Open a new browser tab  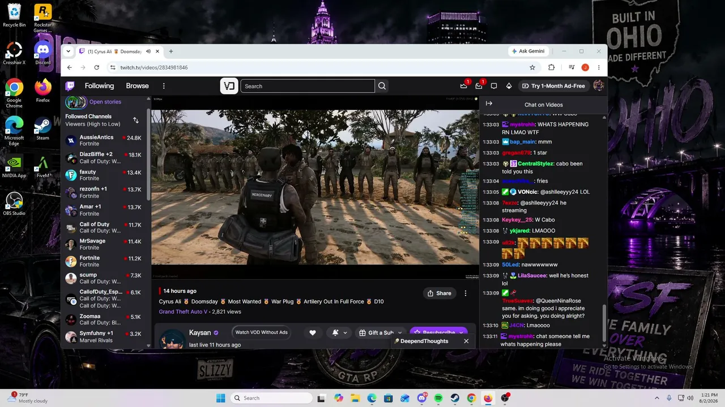(171, 51)
